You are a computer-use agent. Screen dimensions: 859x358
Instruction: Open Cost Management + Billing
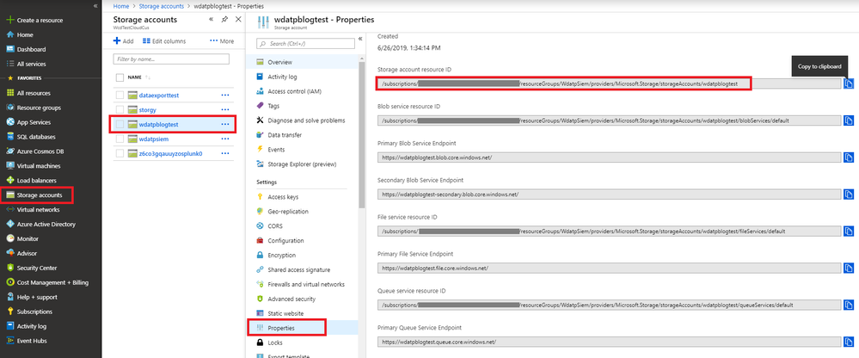[51, 282]
